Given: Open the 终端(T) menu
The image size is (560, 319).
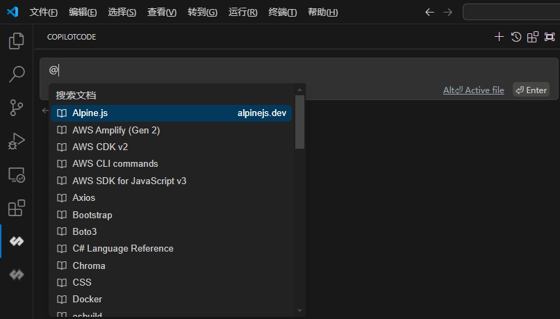Looking at the screenshot, I should click(x=282, y=13).
